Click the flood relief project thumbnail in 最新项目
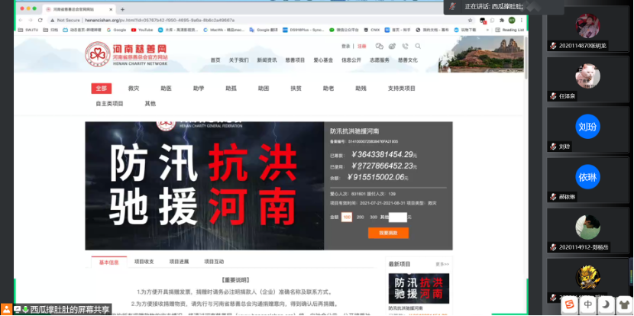Viewport: 634px width, 316px height. [418, 288]
